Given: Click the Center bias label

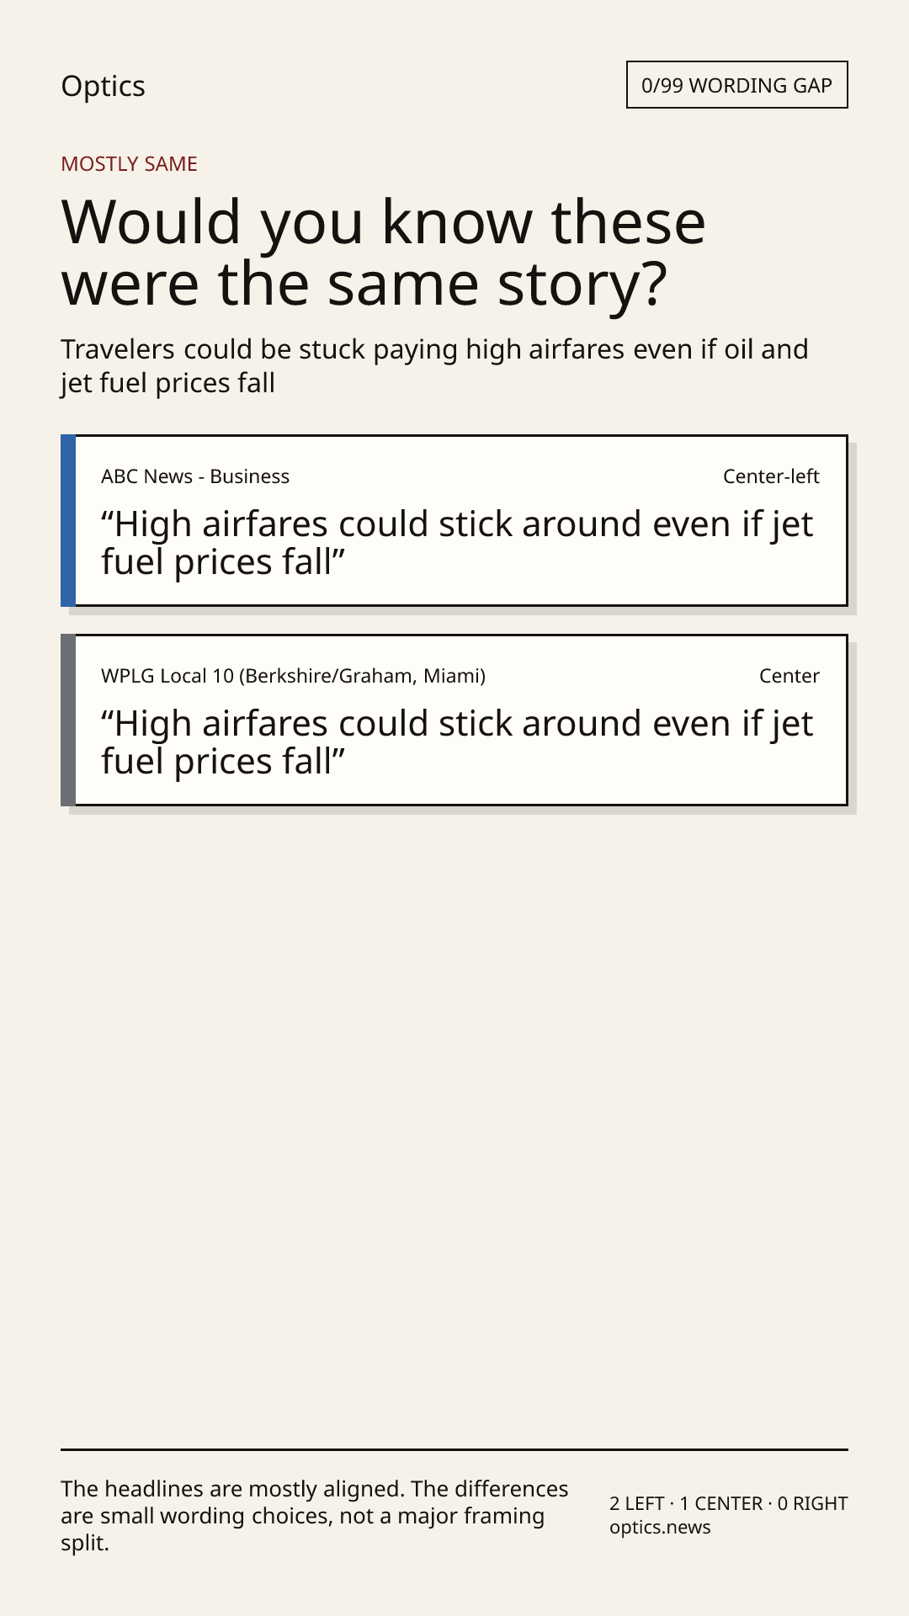Looking at the screenshot, I should 789,676.
